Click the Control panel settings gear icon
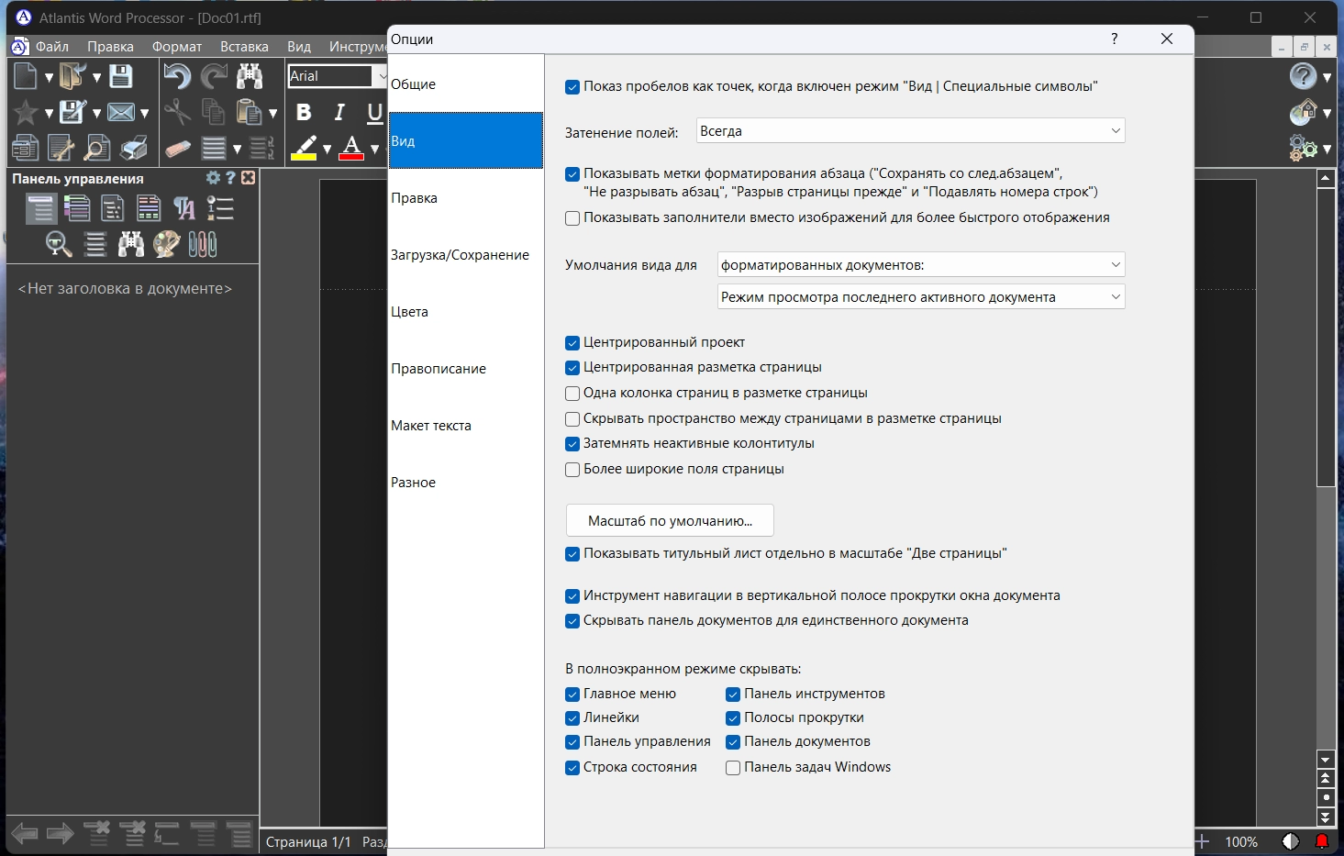Viewport: 1344px width, 856px height. pyautogui.click(x=213, y=178)
